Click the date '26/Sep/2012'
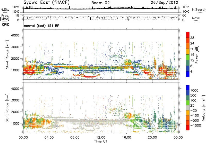This screenshot has width=206, height=143. [x=165, y=3]
